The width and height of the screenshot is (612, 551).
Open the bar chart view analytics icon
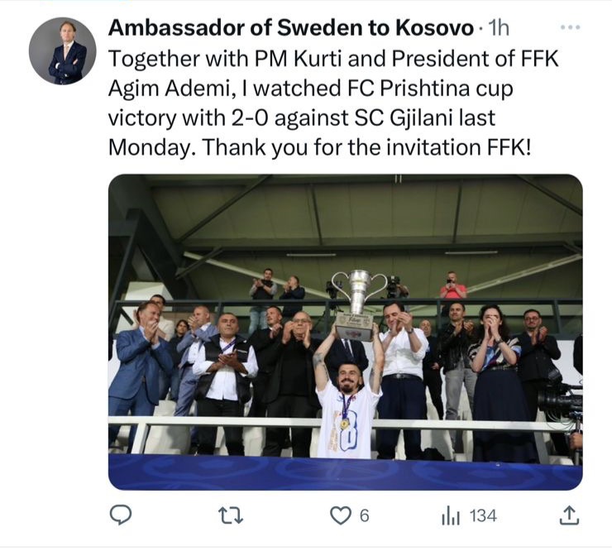click(451, 515)
